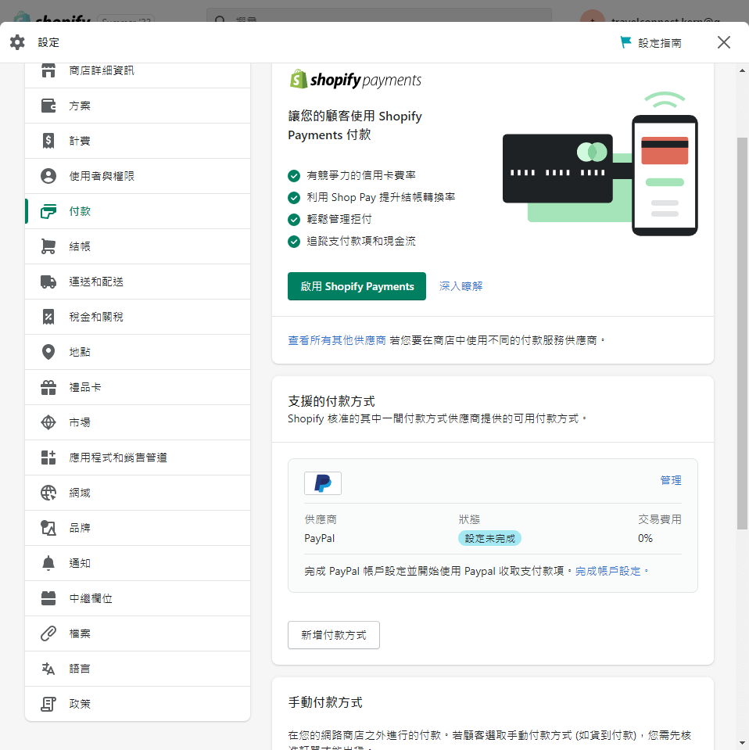
Task: Click 啟用 Shopify Payments button
Action: click(357, 286)
